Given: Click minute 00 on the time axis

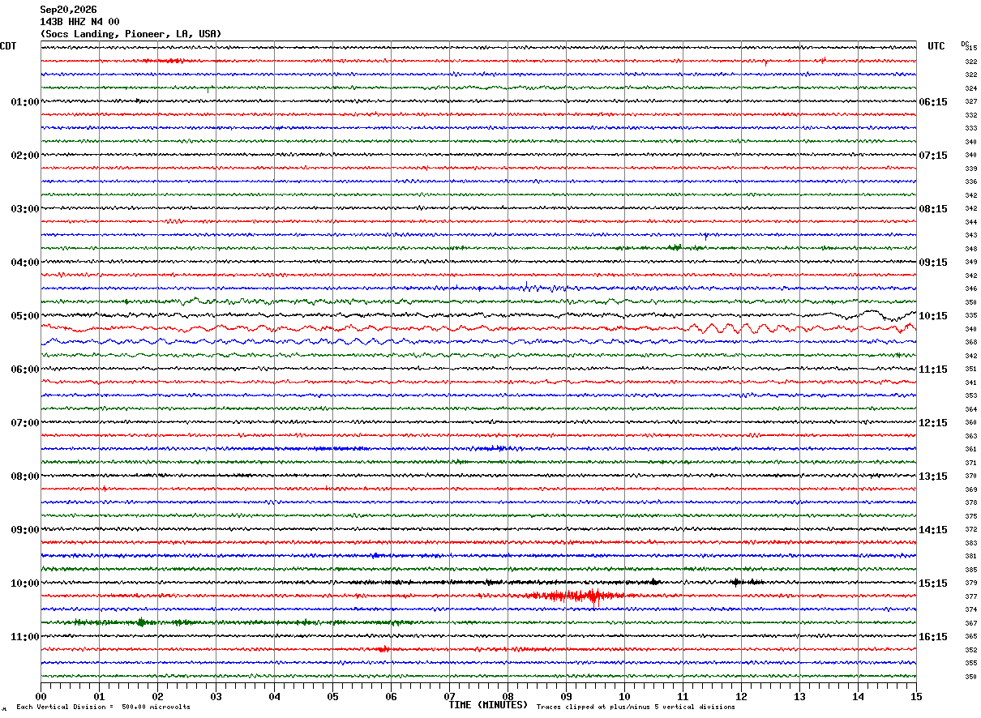Looking at the screenshot, I should point(41,696).
